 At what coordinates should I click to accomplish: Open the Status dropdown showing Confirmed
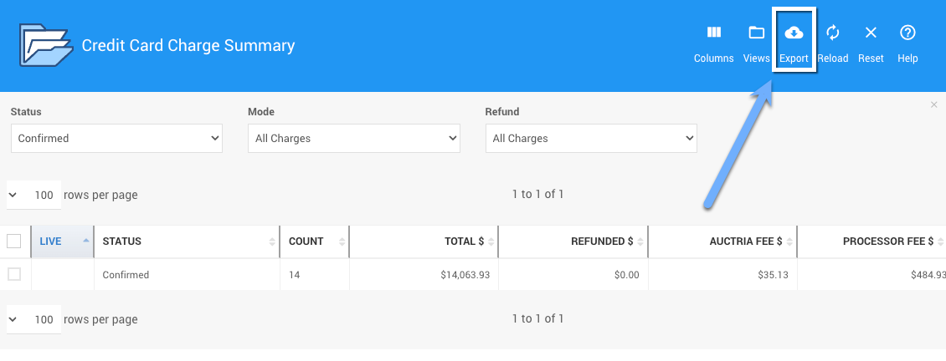(116, 138)
